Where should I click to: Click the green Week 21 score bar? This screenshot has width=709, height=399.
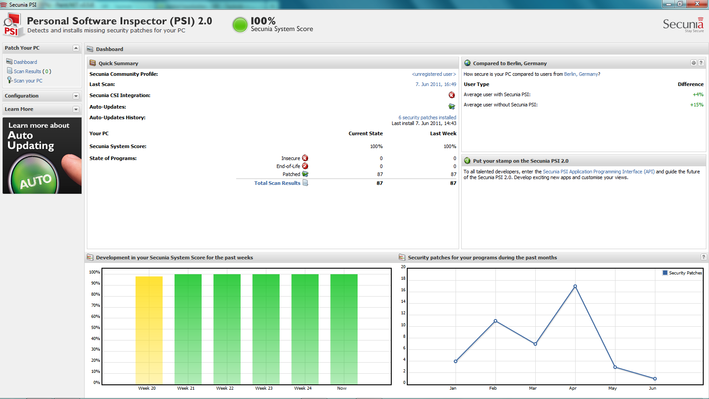[x=188, y=329]
